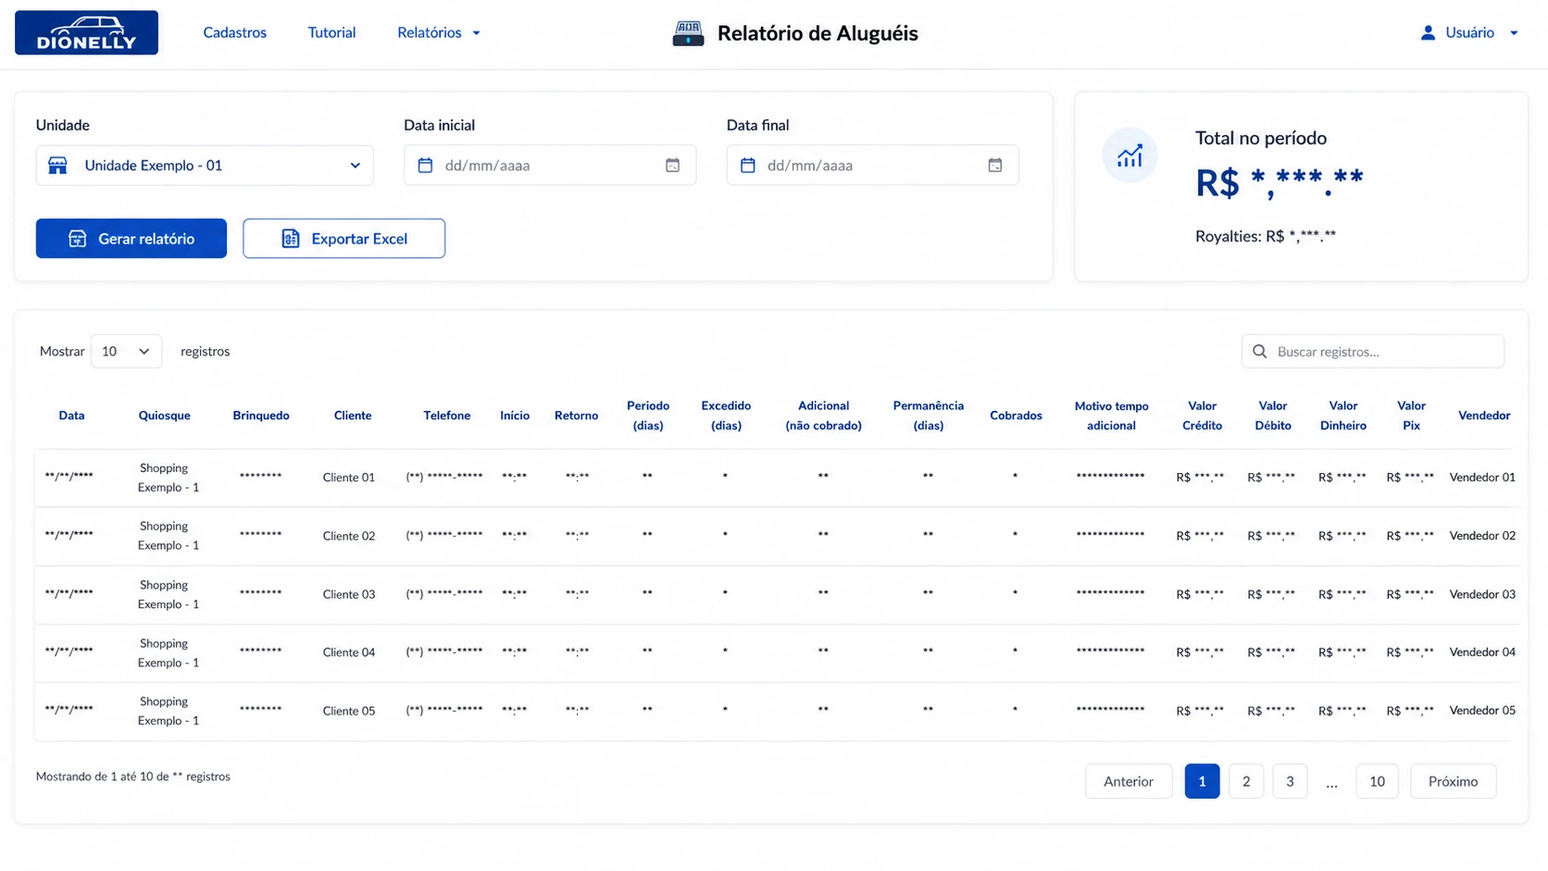This screenshot has height=871, width=1548.
Task: Sort by the Data column header
Action: click(71, 416)
